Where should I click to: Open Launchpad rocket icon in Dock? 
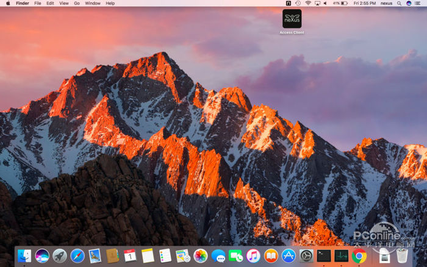pyautogui.click(x=60, y=256)
